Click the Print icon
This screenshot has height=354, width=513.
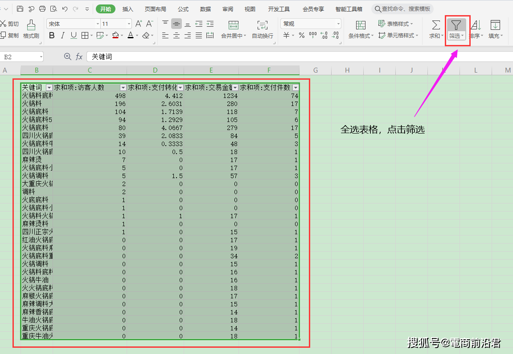42,9
